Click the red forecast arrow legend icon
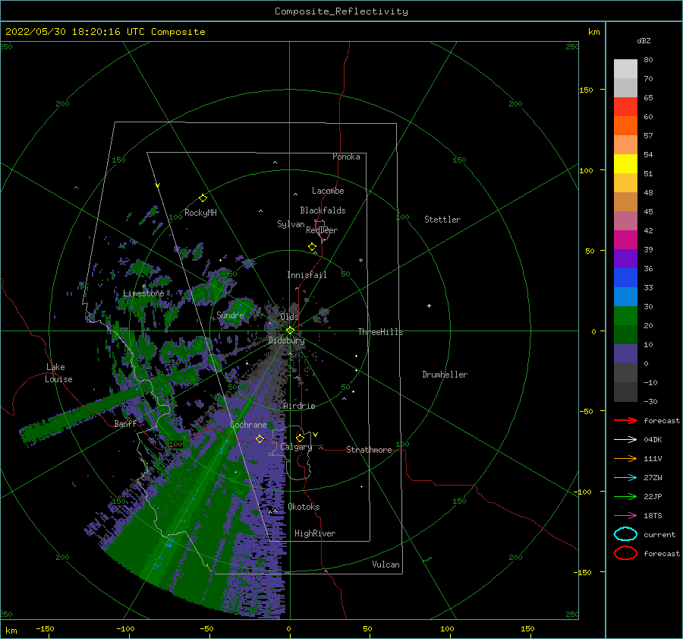Screen dimensions: 683x639 625,420
